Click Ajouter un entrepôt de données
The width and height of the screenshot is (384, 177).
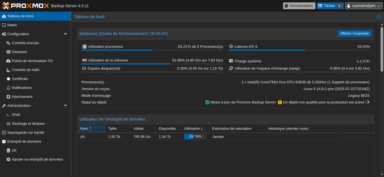point(35,159)
